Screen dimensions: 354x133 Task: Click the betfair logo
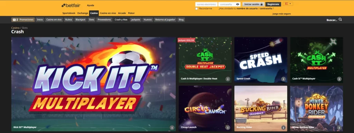click(x=71, y=5)
